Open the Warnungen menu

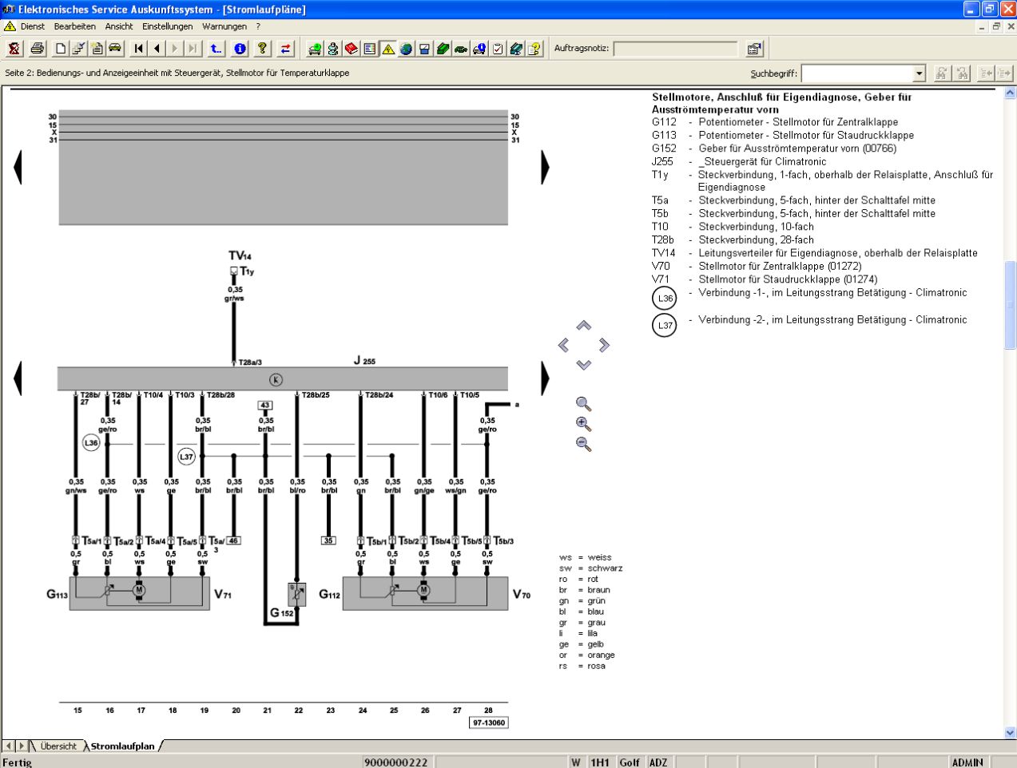tap(224, 26)
